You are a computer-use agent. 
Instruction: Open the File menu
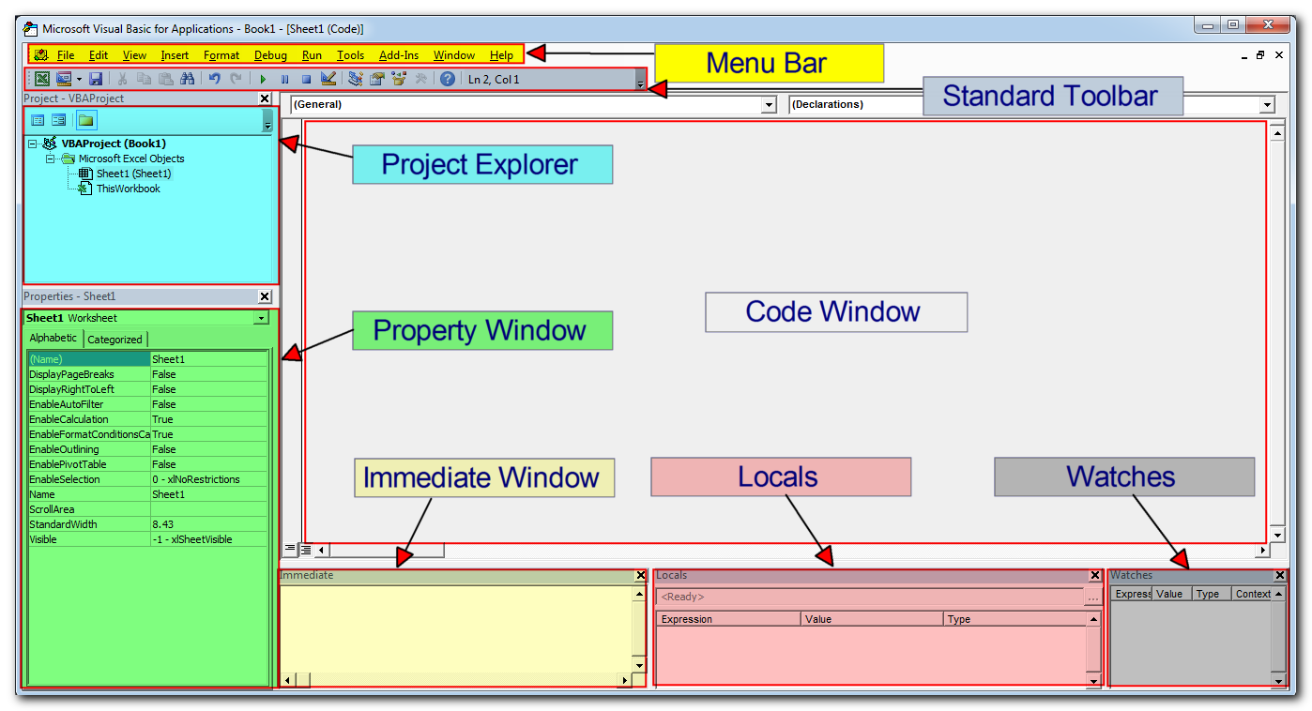66,55
